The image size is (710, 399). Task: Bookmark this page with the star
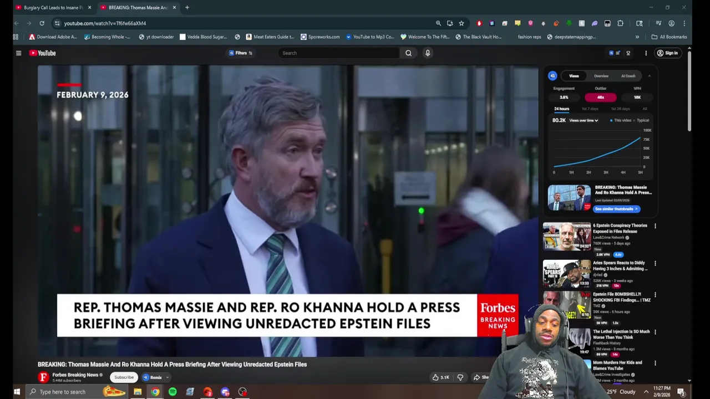461,23
